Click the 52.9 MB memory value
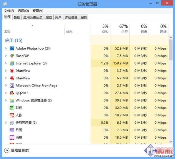Image resolution: width=175 pixels, height=159 pixels. tap(122, 48)
